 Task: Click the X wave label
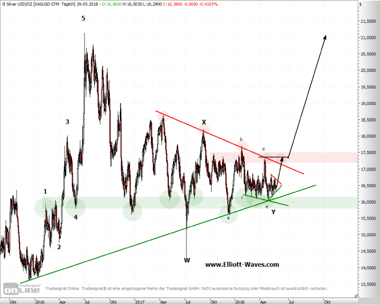[204, 122]
